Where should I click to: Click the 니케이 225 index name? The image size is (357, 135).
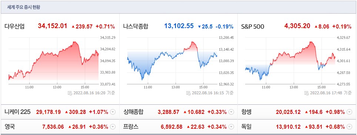[17, 112]
